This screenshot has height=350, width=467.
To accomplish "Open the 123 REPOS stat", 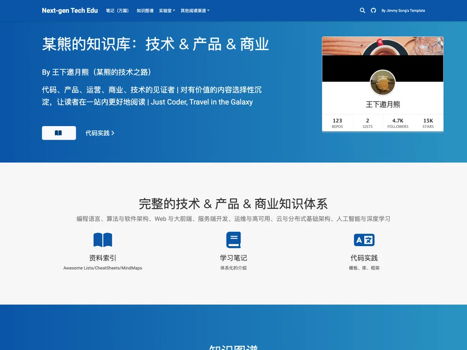I will (x=337, y=123).
